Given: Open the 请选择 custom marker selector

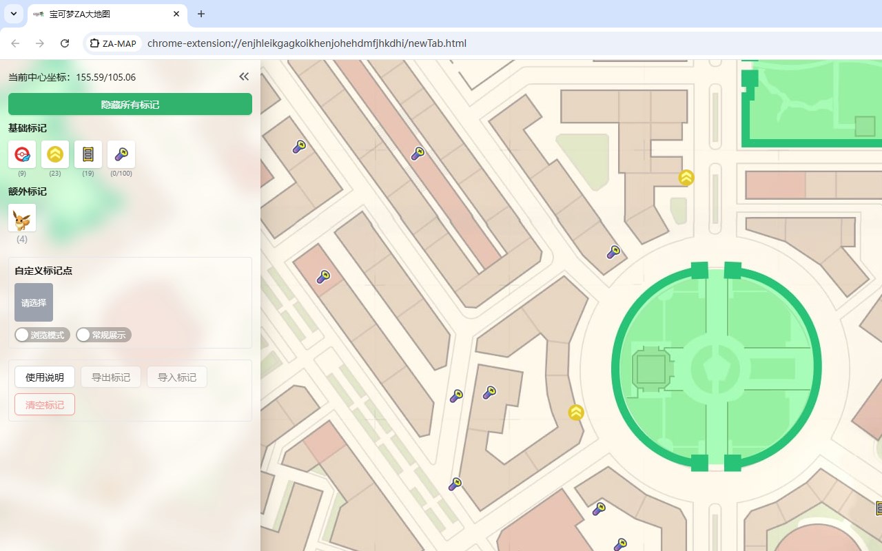Looking at the screenshot, I should 34,302.
